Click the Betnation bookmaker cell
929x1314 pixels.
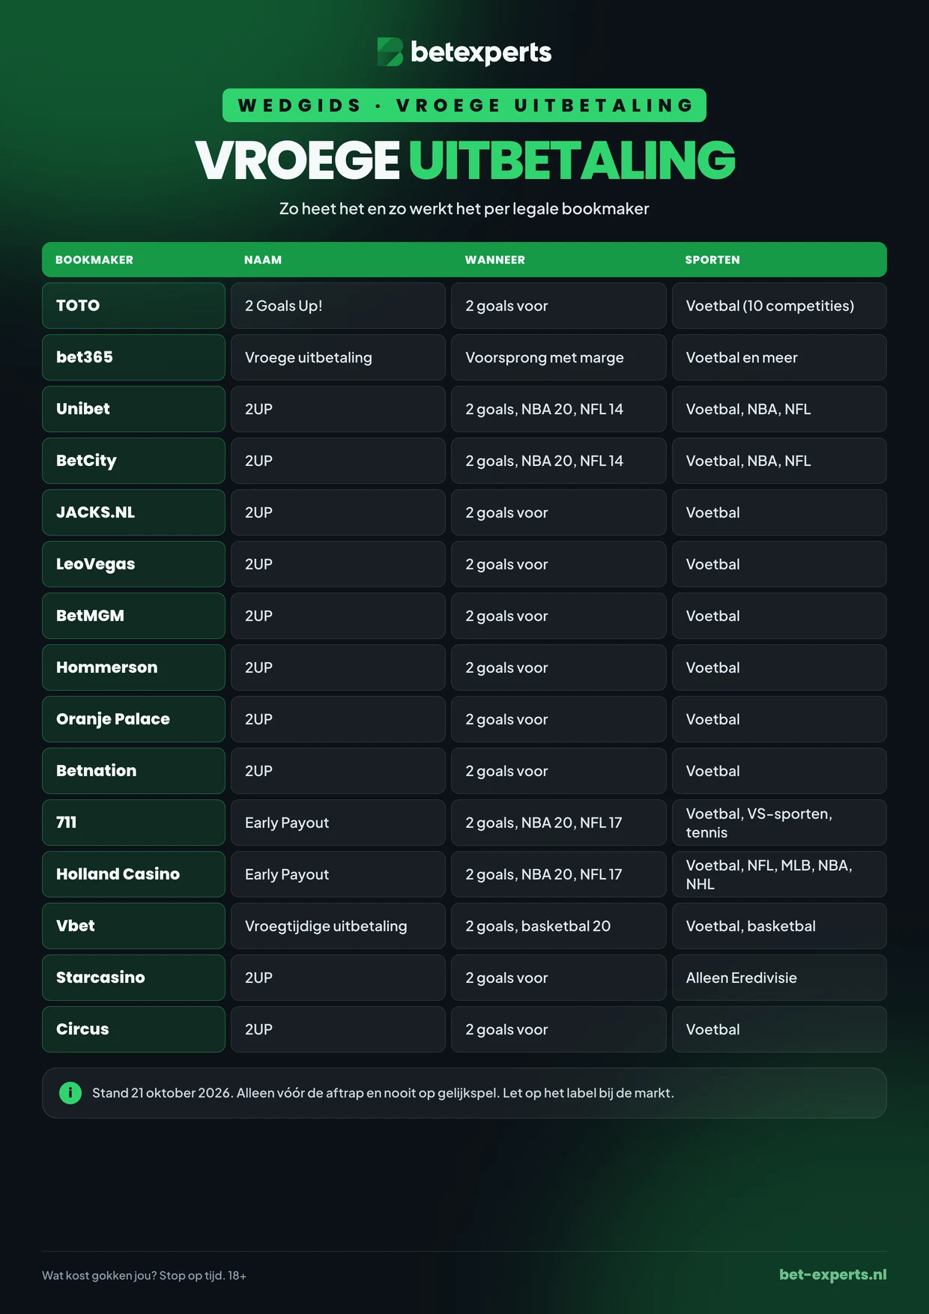tap(133, 771)
